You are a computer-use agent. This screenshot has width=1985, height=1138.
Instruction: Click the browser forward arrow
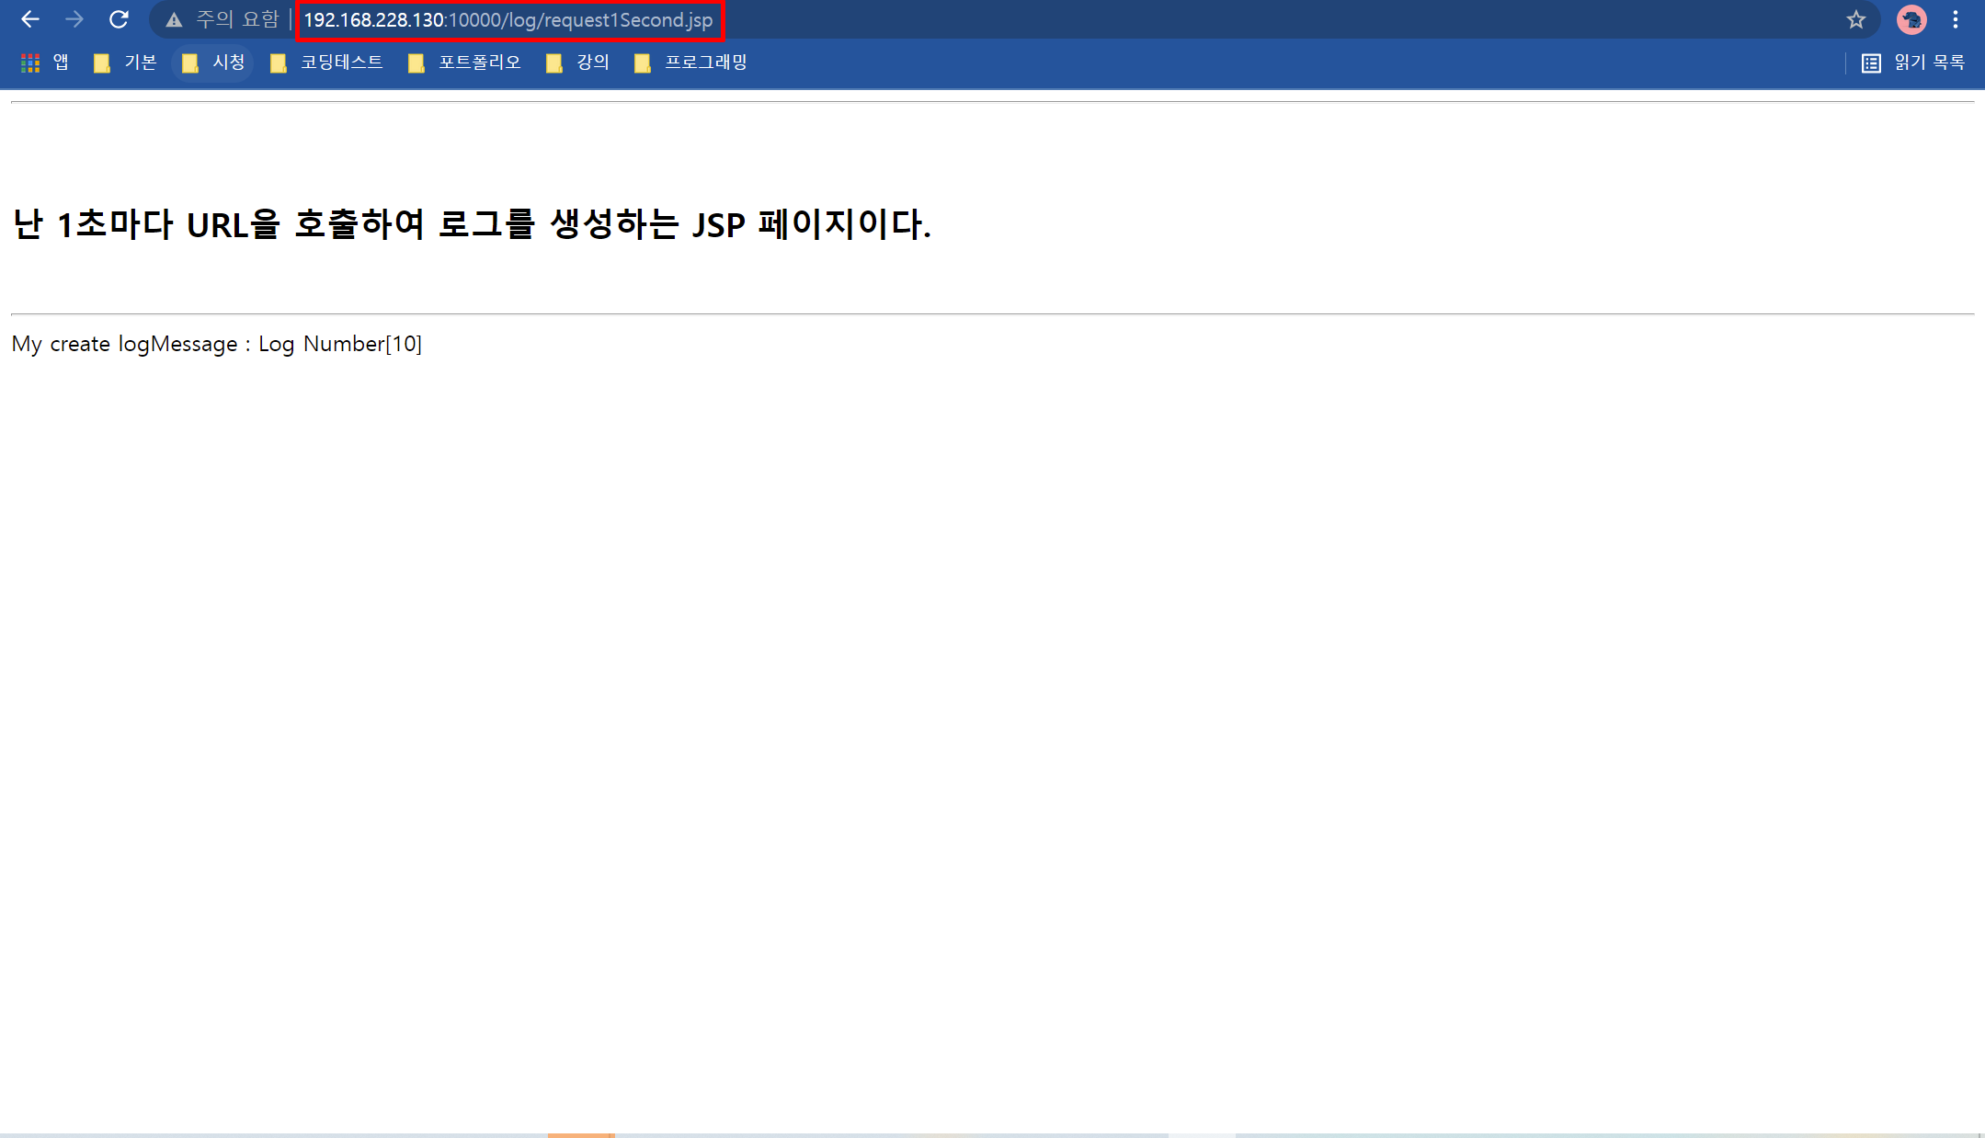coord(74,19)
